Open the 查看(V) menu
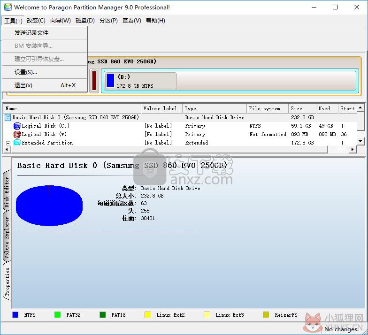This screenshot has height=335, width=368. pyautogui.click(x=131, y=21)
